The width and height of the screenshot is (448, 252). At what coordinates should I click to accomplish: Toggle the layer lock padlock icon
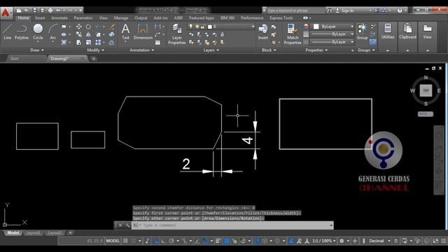coord(202,27)
